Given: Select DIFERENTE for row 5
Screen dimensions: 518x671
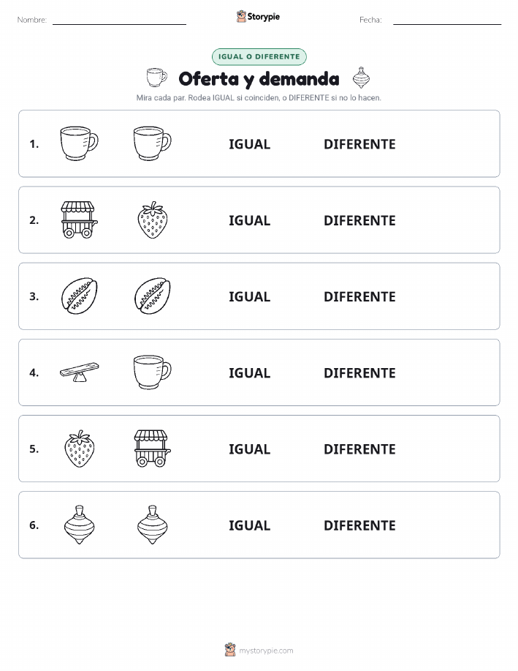Looking at the screenshot, I should coord(359,449).
